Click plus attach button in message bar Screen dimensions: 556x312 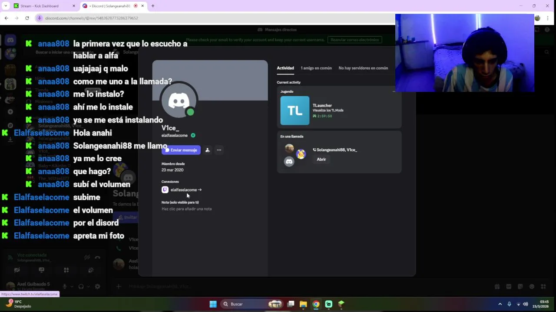tap(119, 286)
